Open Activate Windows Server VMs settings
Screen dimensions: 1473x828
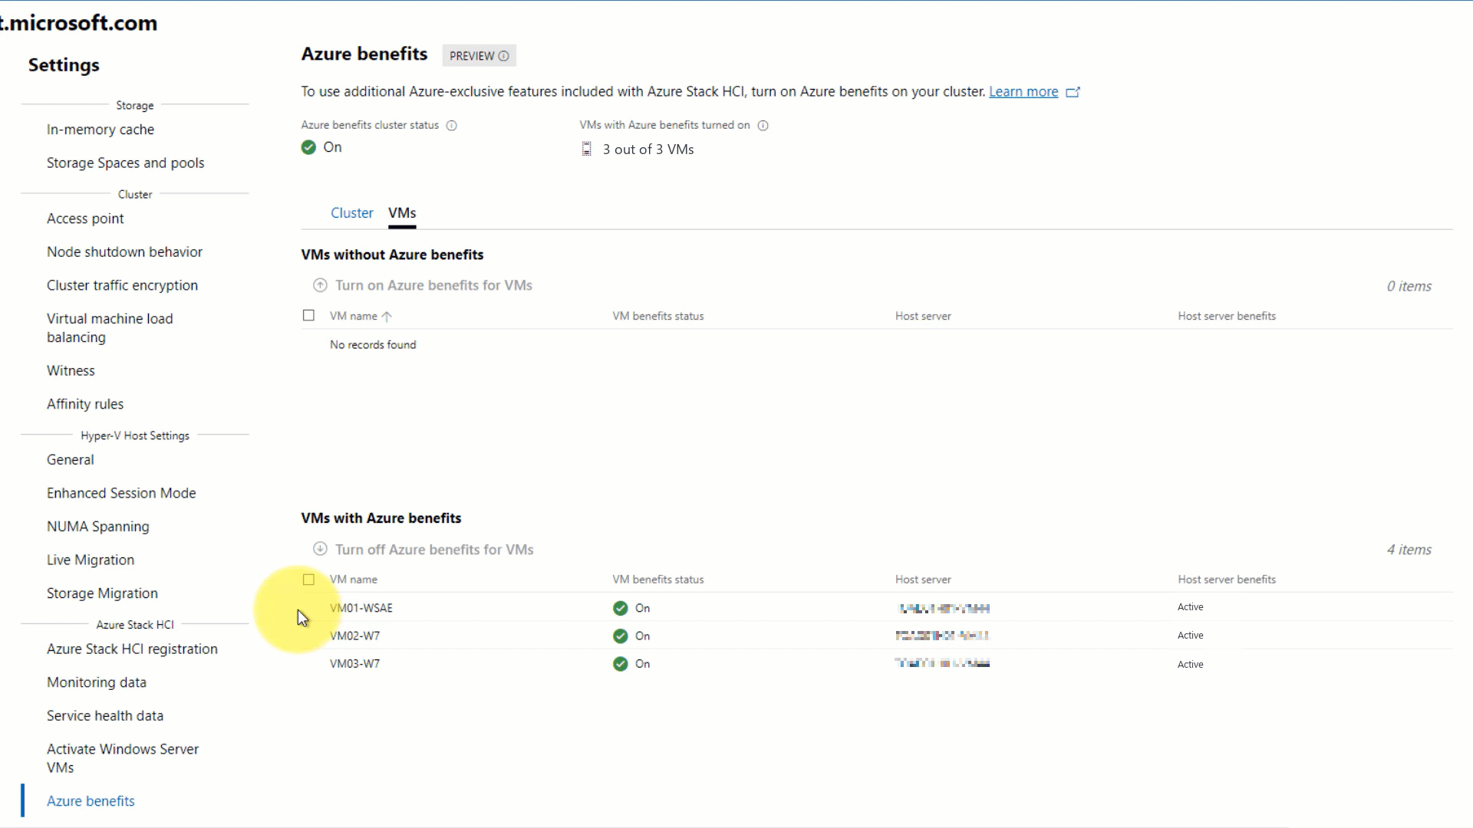point(123,758)
